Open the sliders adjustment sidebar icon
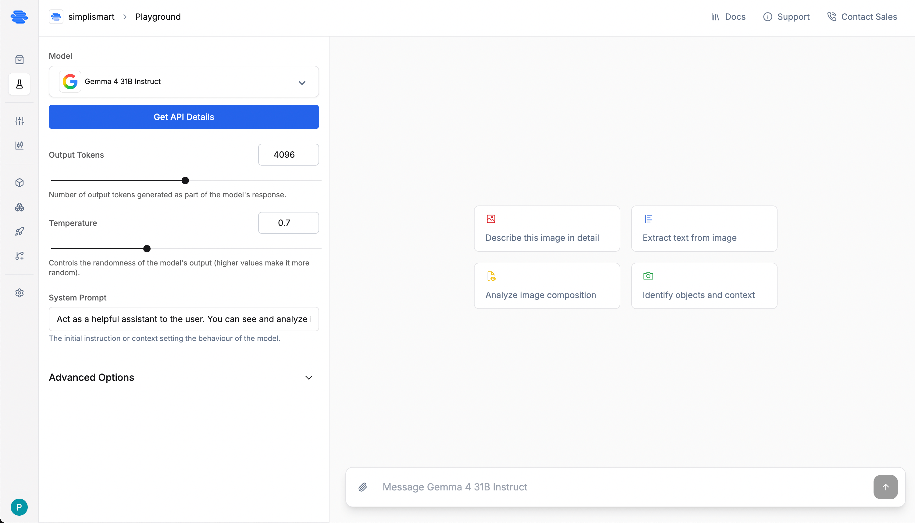Viewport: 915px width, 523px height. tap(20, 121)
